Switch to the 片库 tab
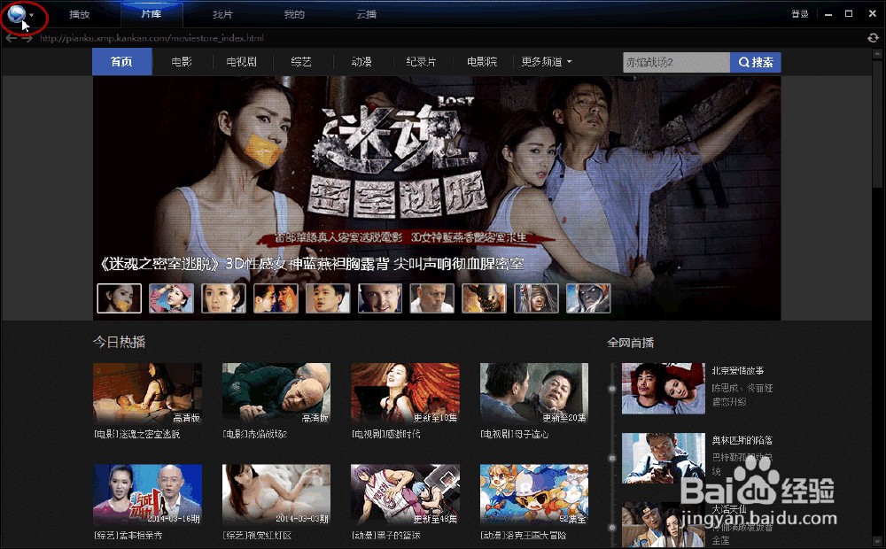Viewport: 886px width, 549px height. click(151, 13)
